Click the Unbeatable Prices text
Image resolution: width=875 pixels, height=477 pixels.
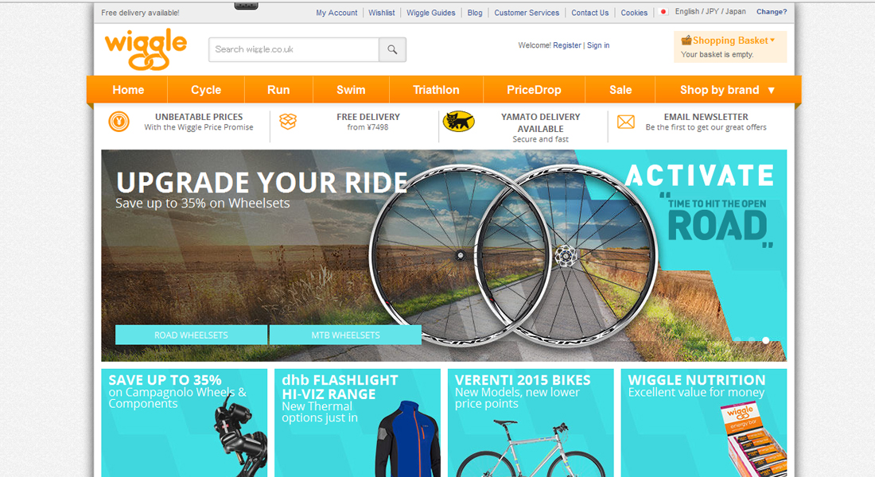pyautogui.click(x=199, y=117)
